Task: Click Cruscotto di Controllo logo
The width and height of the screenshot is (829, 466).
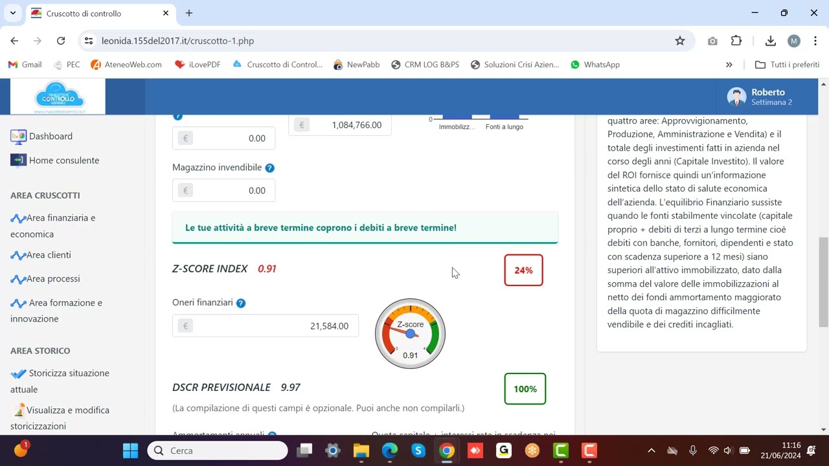Action: click(60, 96)
